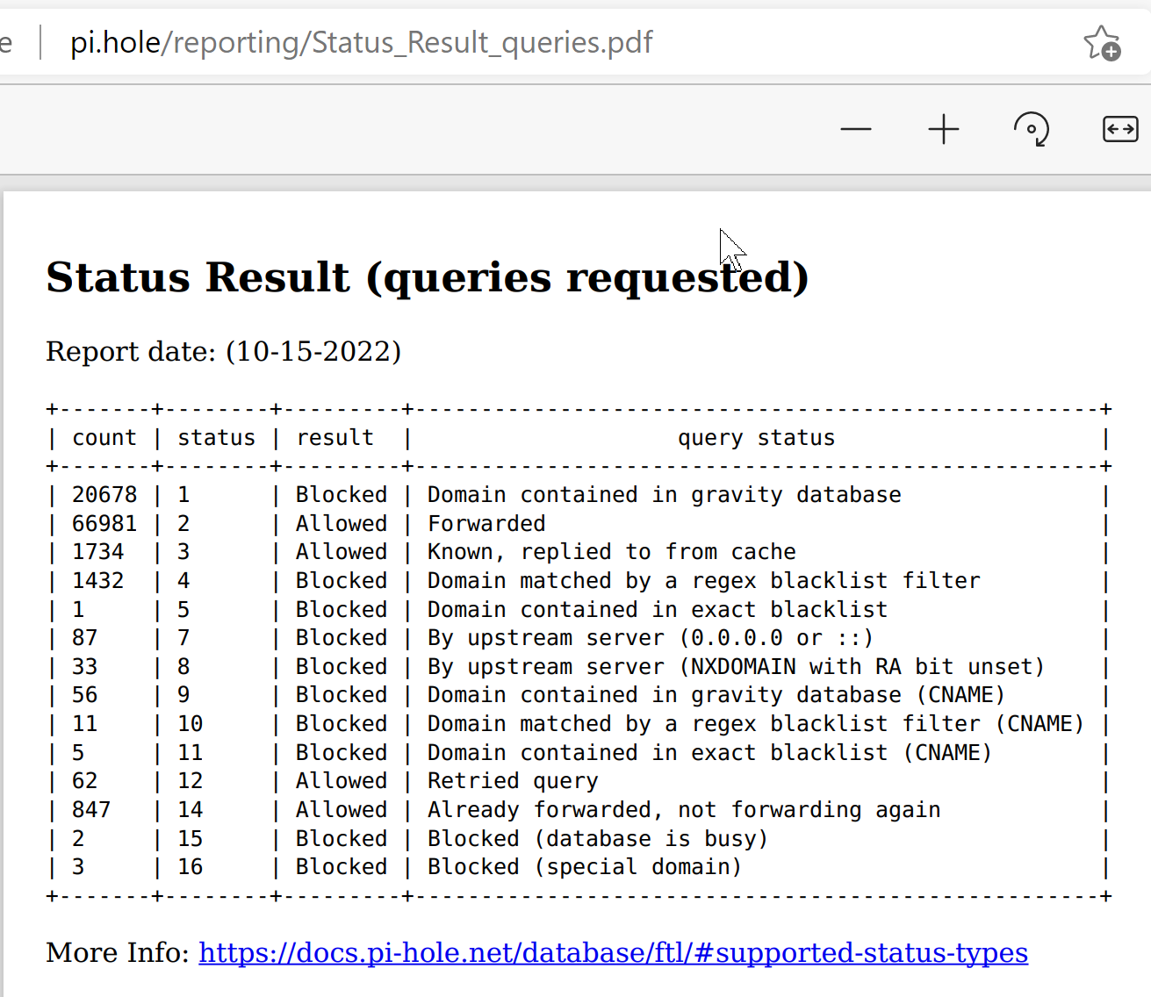This screenshot has width=1151, height=997.
Task: Select the count value 66981 in the table
Action: [104, 523]
